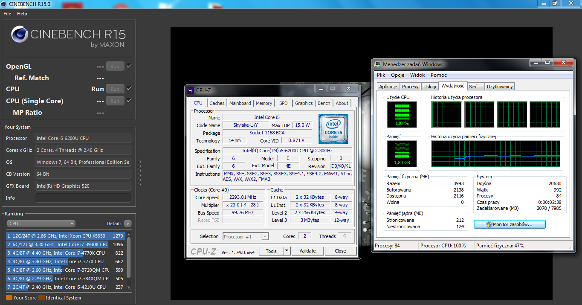Click the Details arrow icon in Ranking

click(127, 224)
